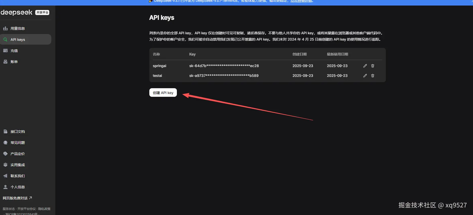Screen dimensions: 473x215
Task: Open 充值 top-up page
Action: click(x=26, y=51)
